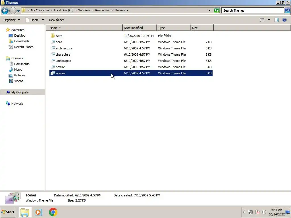Click the 11/20/2010 10:29 PM date cell
The width and height of the screenshot is (291, 218).
click(139, 35)
